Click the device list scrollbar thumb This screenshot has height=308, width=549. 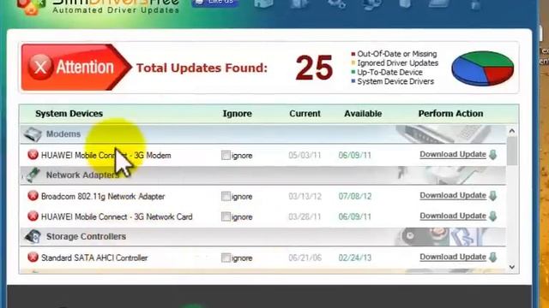tap(512, 151)
